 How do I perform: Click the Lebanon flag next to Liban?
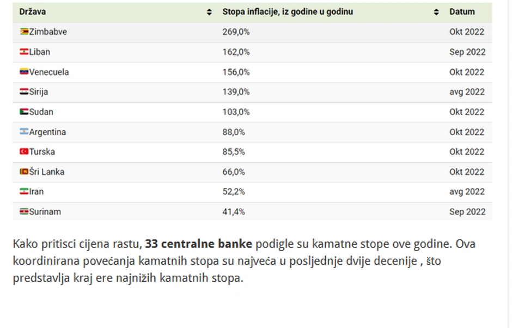pos(24,52)
